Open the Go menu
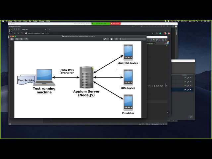 click(30, 21)
